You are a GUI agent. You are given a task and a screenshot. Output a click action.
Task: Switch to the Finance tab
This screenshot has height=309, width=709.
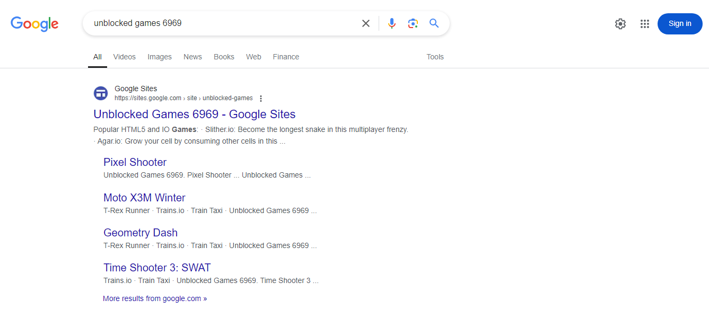coord(286,57)
